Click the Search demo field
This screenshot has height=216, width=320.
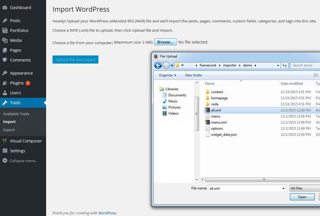tap(305, 65)
